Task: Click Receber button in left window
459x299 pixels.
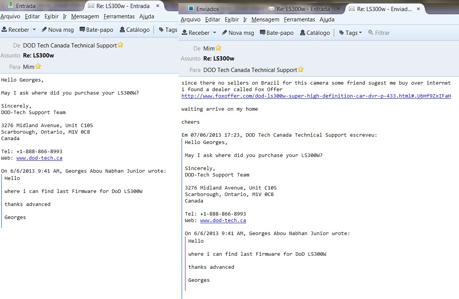Action: point(15,29)
